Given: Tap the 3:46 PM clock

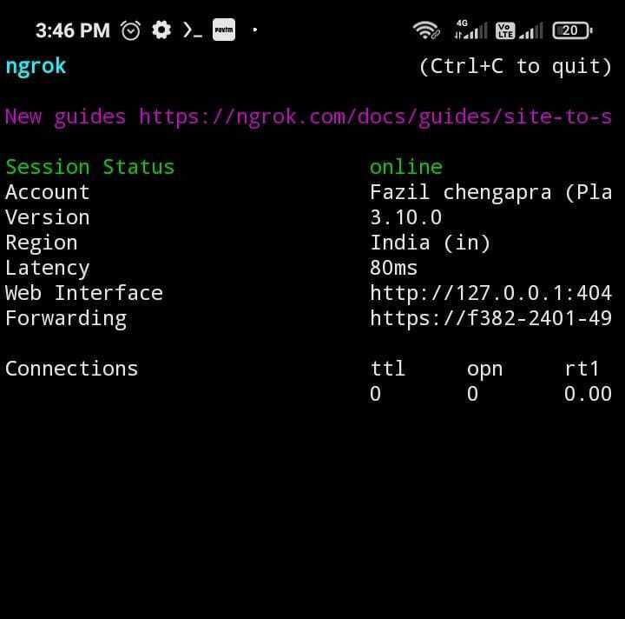Looking at the screenshot, I should 72,30.
